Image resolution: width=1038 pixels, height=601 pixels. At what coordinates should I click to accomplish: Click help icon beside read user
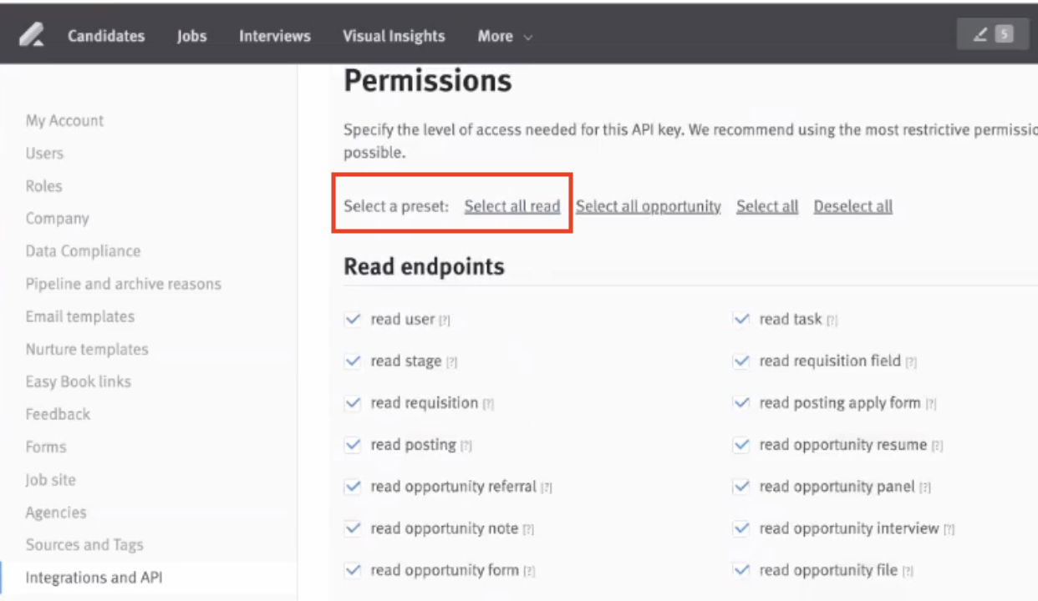point(445,321)
